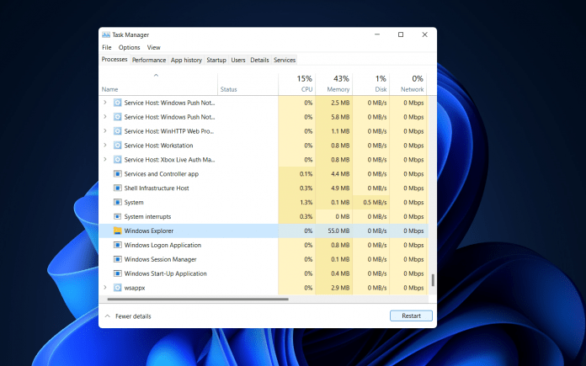The height and width of the screenshot is (366, 586).
Task: Click the Shell Infrastructure Host process icon
Action: tap(117, 188)
